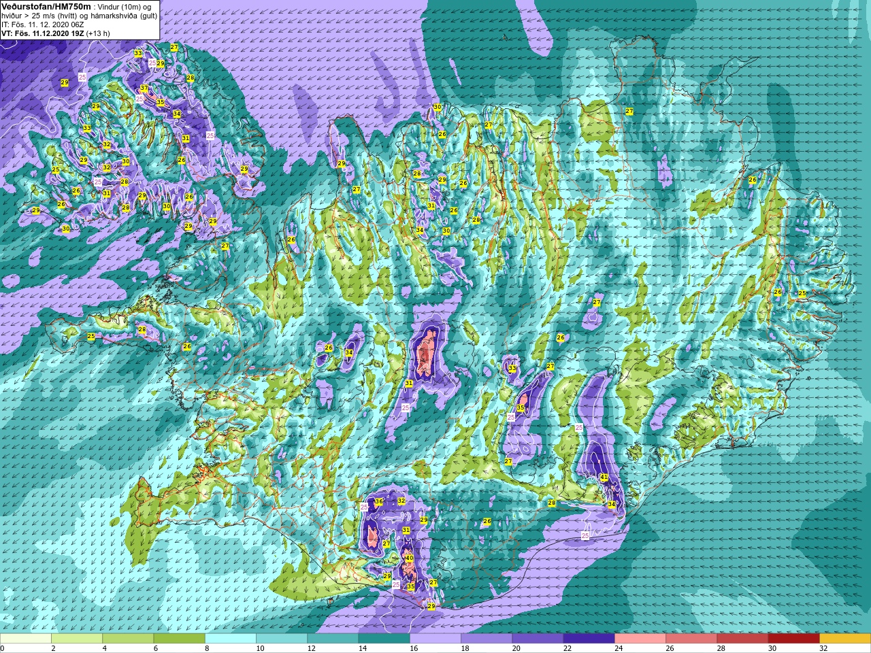Screen dimensions: 871x653
Task: Pick the light pink 24–26 m/s legend swatch
Action: [640, 639]
